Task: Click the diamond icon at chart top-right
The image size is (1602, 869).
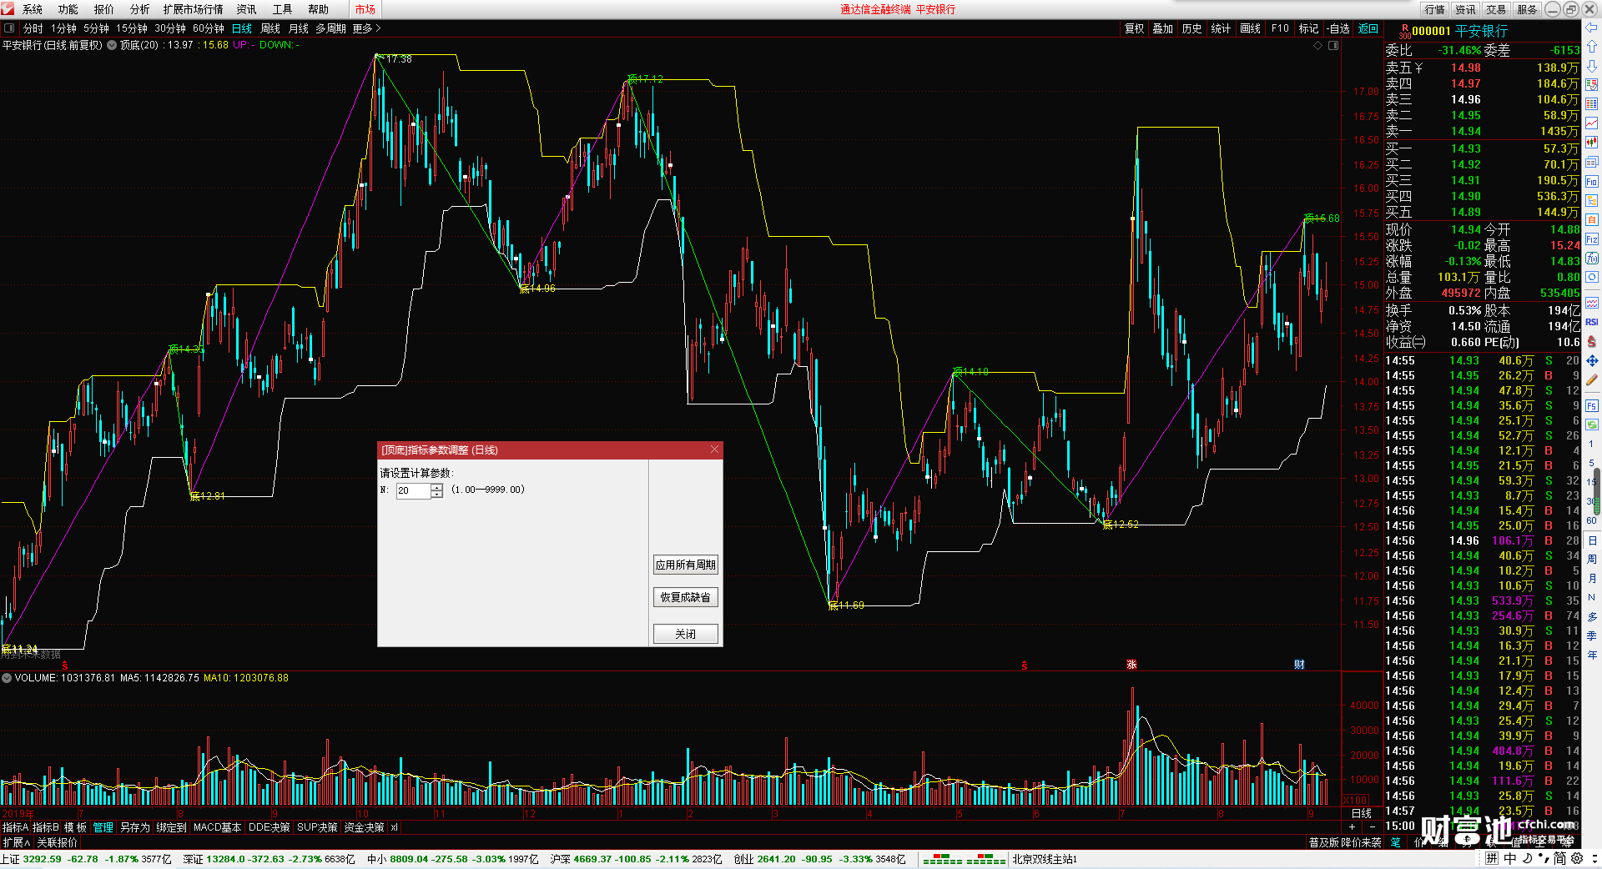Action: pos(1318,45)
